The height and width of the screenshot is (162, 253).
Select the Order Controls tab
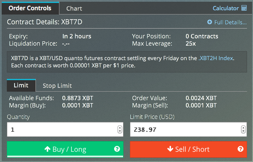point(30,8)
